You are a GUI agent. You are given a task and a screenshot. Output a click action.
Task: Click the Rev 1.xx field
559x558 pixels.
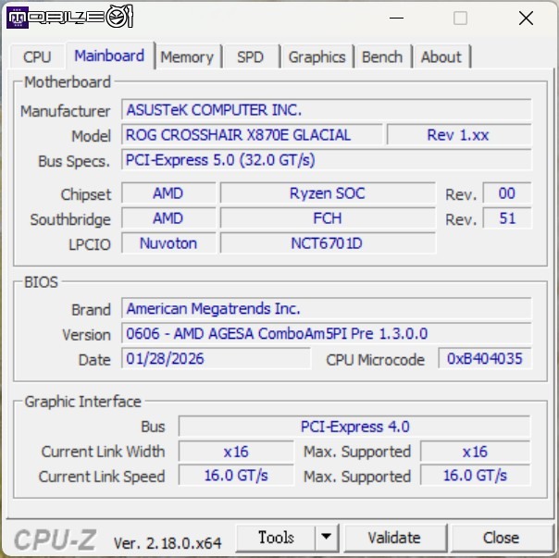(459, 135)
